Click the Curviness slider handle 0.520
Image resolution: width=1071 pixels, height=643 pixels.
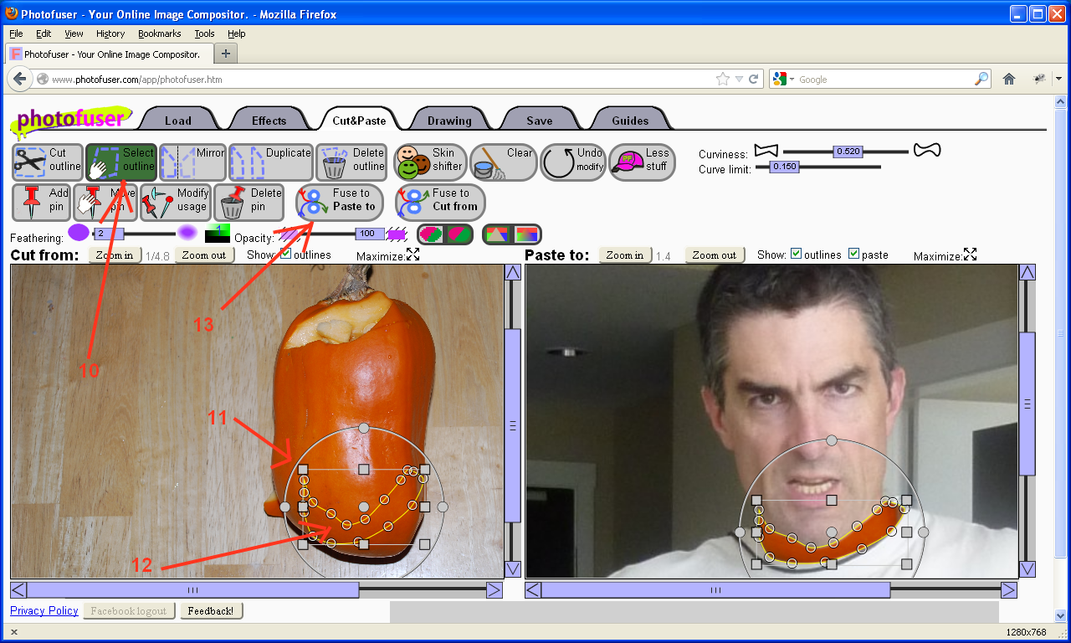pos(848,152)
